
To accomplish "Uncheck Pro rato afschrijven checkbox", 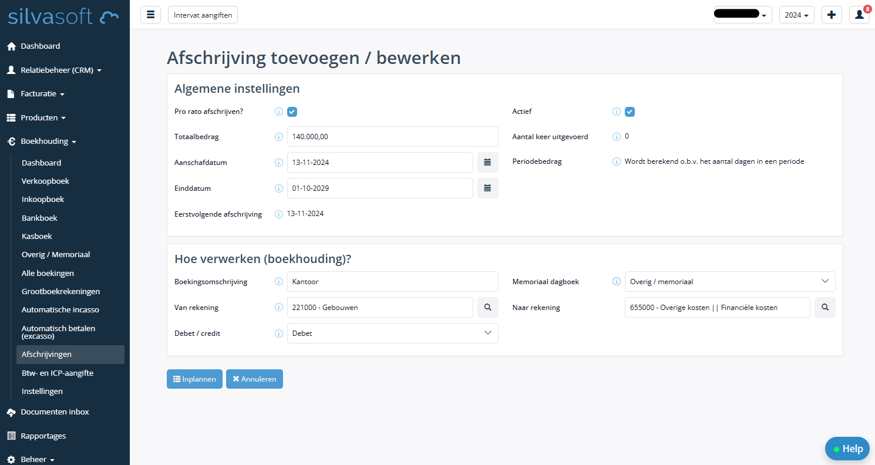I will pyautogui.click(x=292, y=112).
